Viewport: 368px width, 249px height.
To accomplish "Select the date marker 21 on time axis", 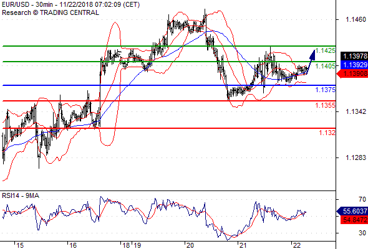I will pyautogui.click(x=243, y=245).
